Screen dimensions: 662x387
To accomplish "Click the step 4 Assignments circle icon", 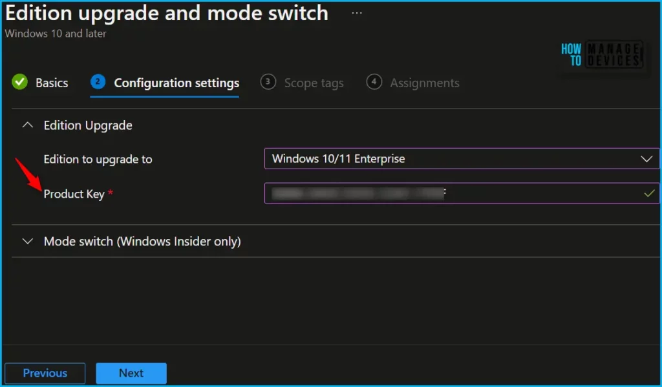I will [374, 82].
